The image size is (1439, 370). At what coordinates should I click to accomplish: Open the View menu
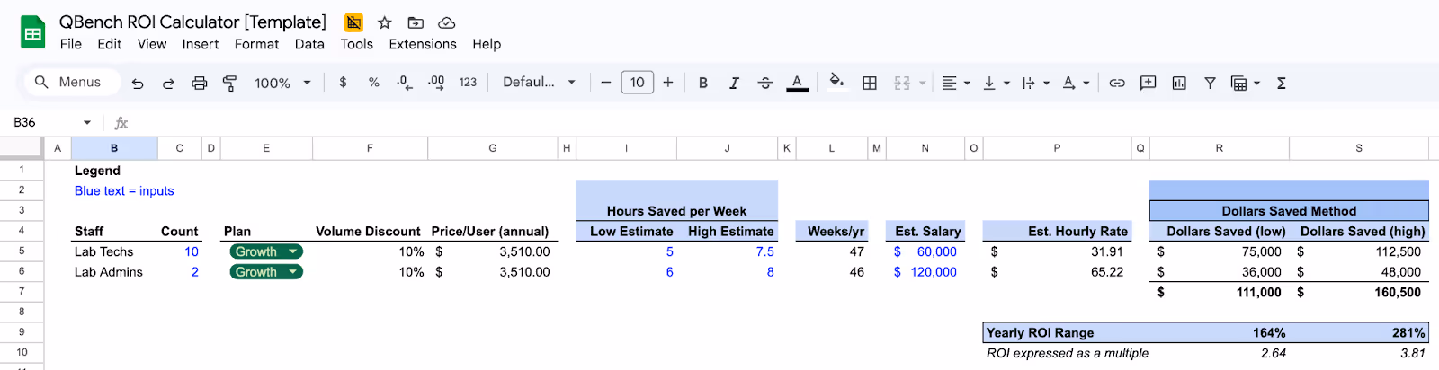pos(152,44)
